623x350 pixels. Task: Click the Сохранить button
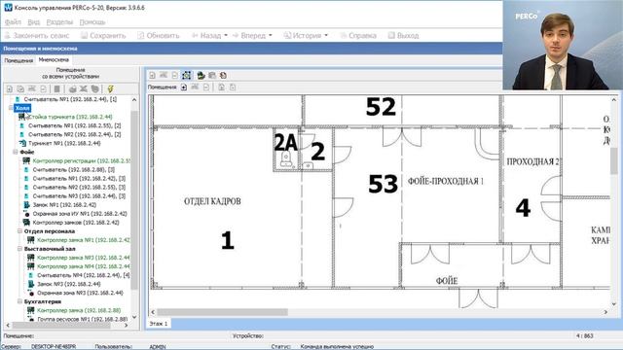point(103,35)
